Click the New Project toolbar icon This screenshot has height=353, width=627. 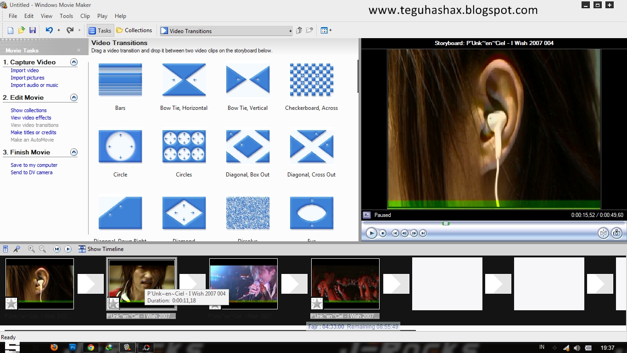(10, 30)
